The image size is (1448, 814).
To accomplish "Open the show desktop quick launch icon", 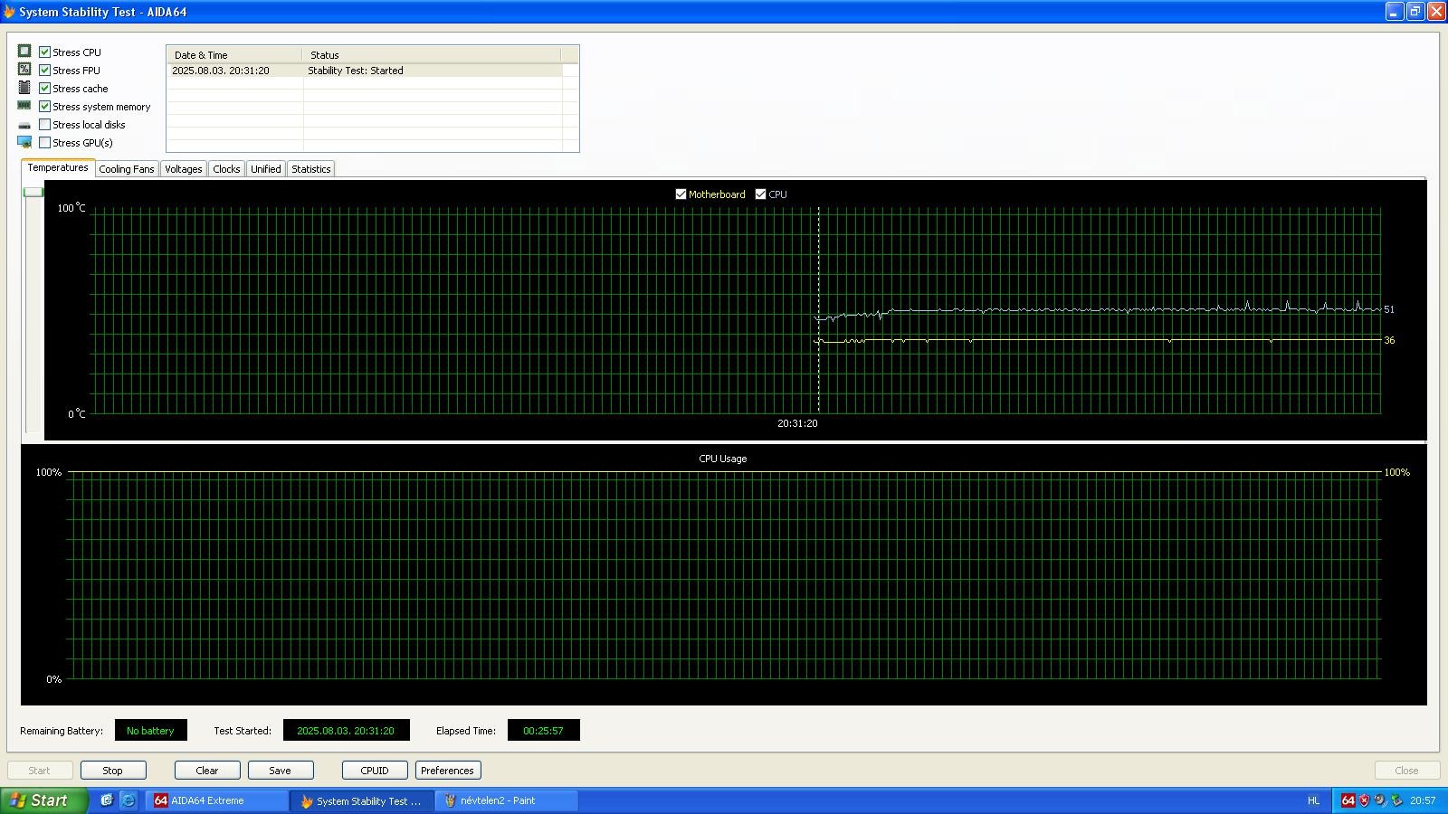I will (x=106, y=800).
